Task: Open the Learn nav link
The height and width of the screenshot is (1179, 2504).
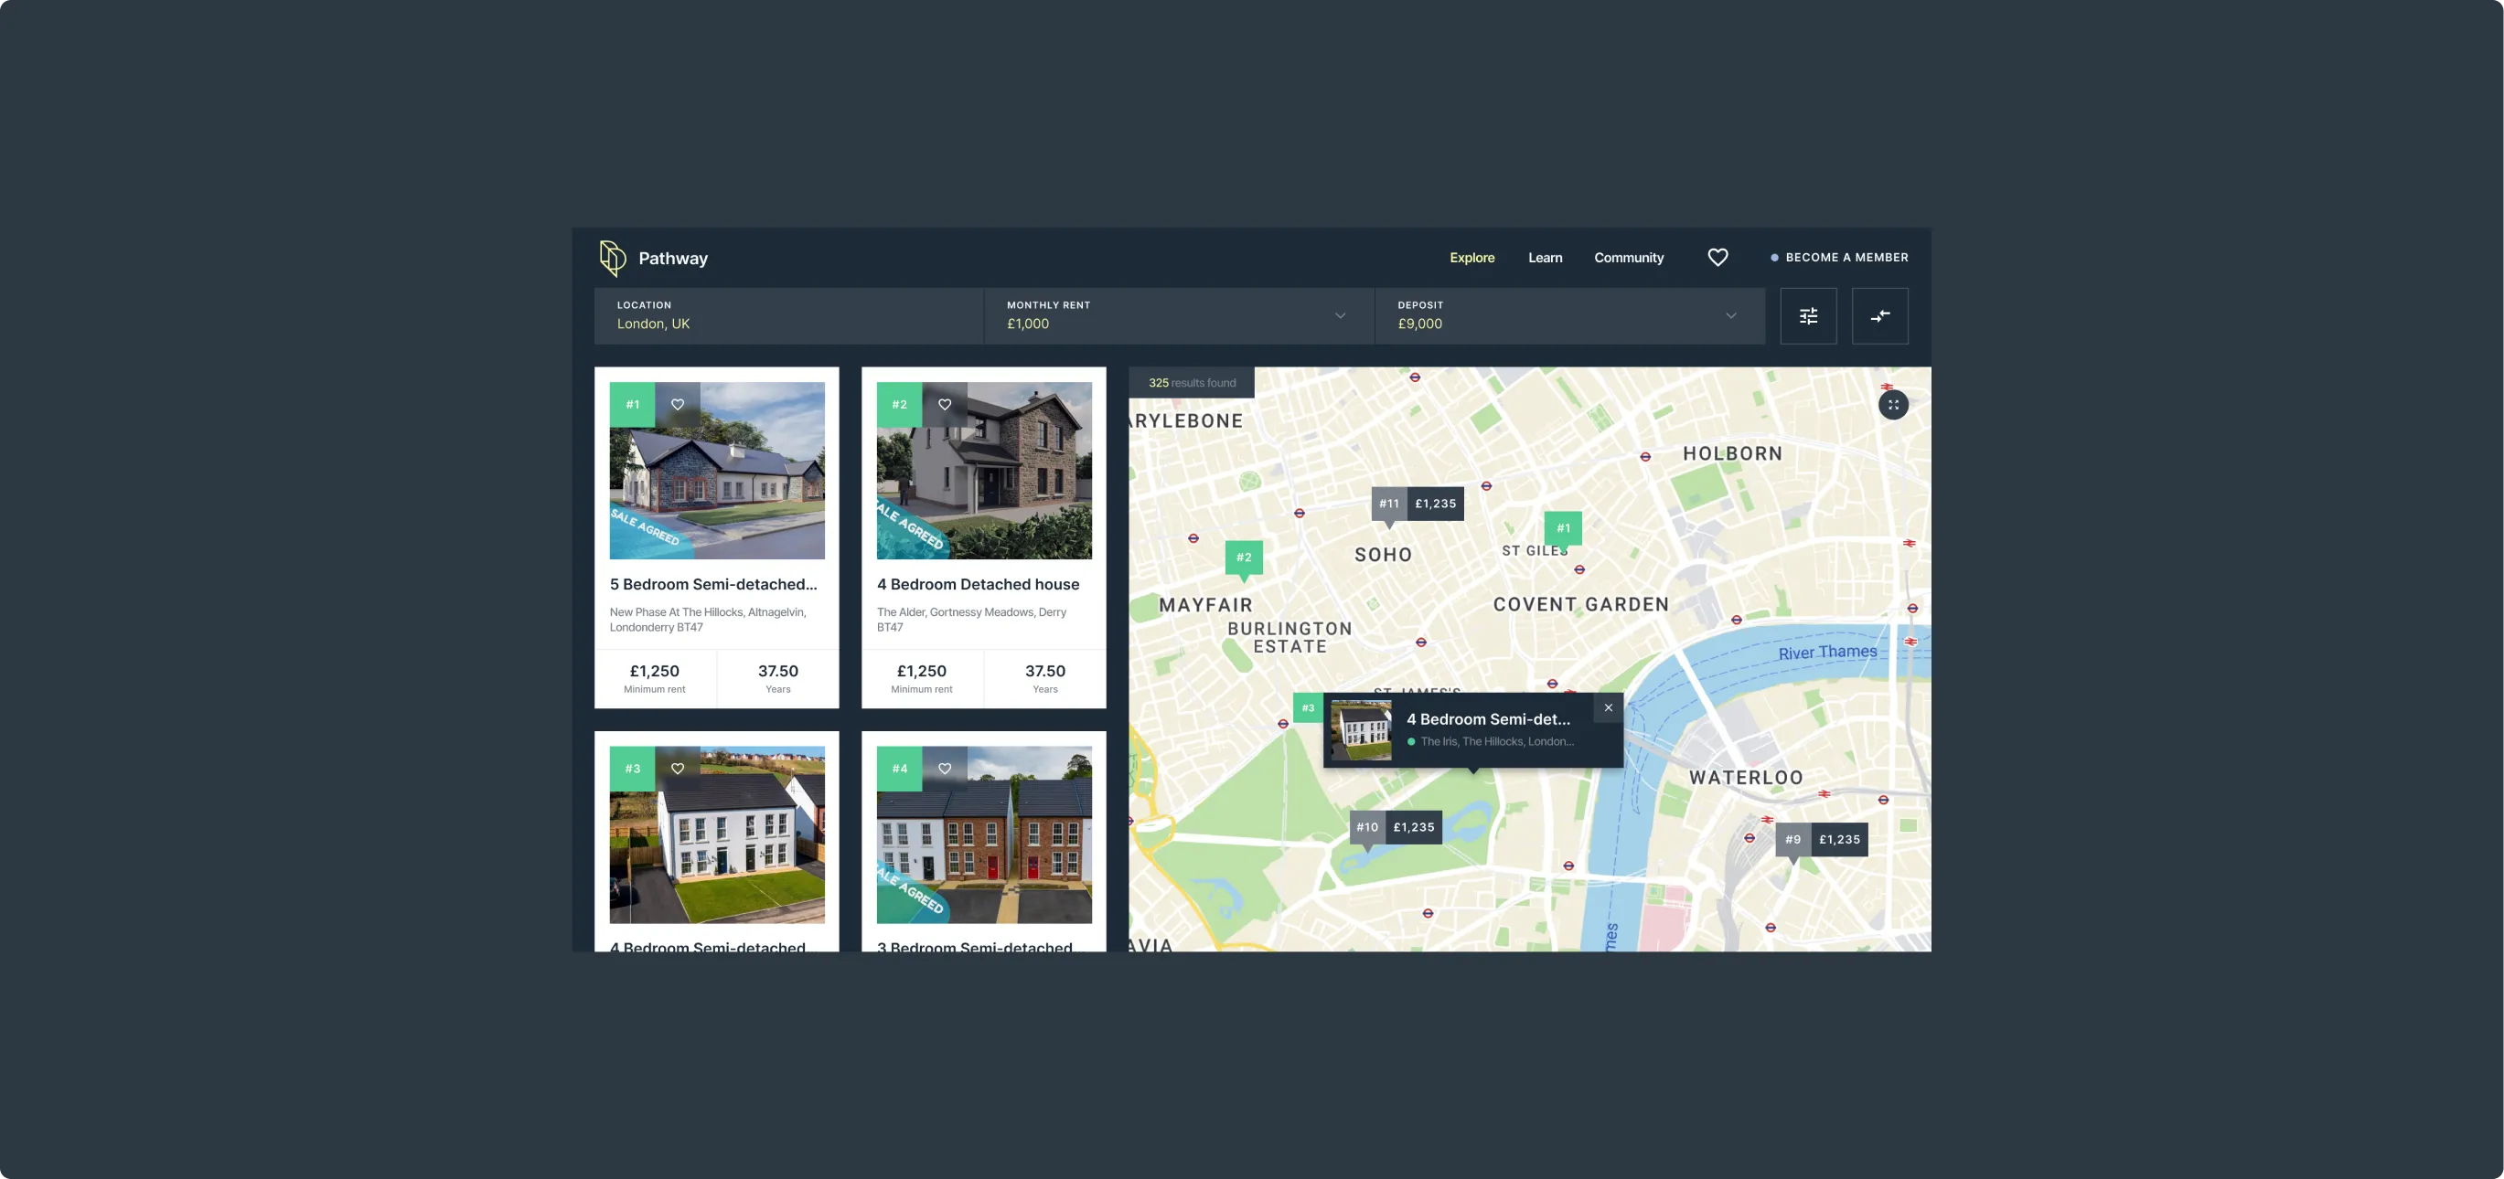Action: pyautogui.click(x=1545, y=258)
